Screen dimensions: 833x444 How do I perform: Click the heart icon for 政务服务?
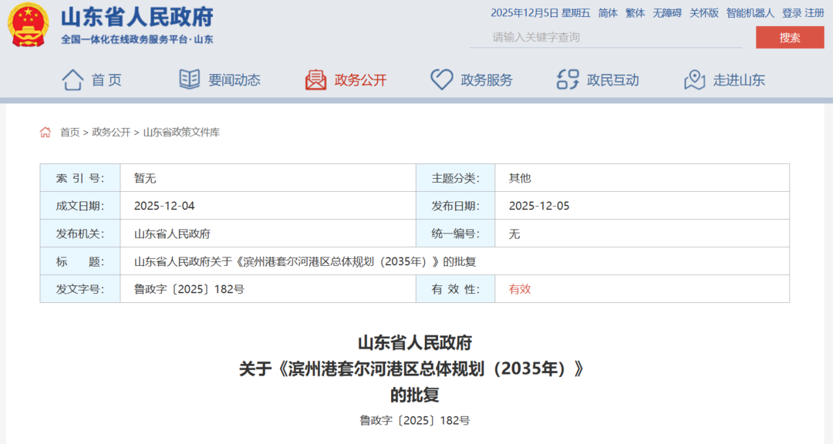pyautogui.click(x=441, y=79)
